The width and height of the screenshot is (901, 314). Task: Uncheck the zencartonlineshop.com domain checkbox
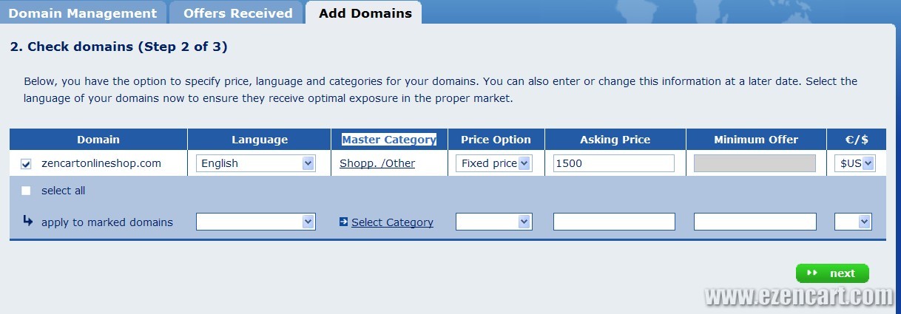point(26,164)
